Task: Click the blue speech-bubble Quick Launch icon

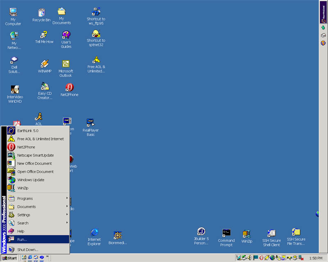Action: pos(42,257)
